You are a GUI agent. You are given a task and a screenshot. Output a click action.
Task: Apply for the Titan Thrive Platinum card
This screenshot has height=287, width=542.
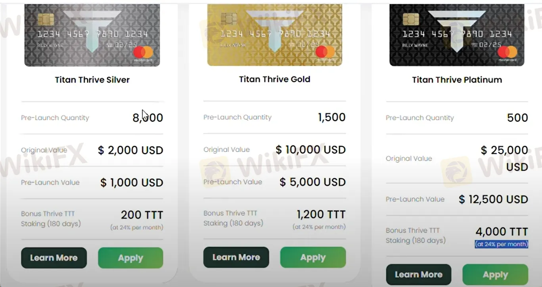(x=495, y=275)
